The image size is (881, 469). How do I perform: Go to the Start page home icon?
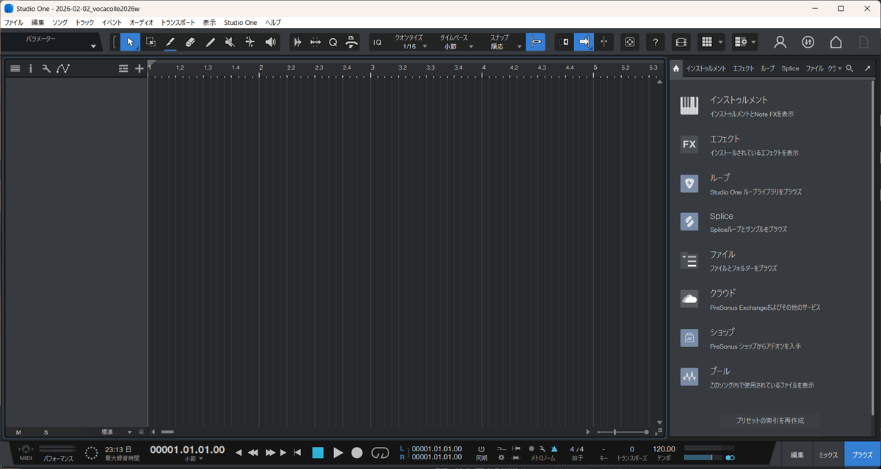[x=835, y=42]
